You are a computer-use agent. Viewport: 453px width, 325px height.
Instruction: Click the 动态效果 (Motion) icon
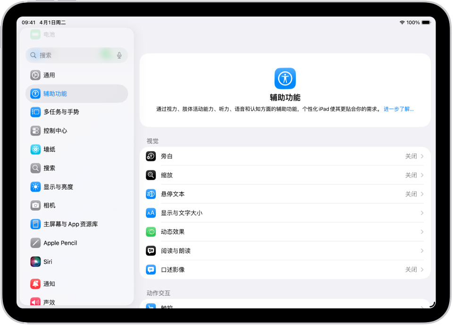[151, 232]
